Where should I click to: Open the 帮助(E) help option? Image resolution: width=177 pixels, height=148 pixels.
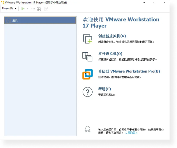[x=105, y=89]
